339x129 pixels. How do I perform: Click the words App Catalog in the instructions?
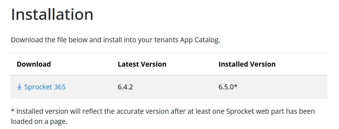[x=200, y=40]
